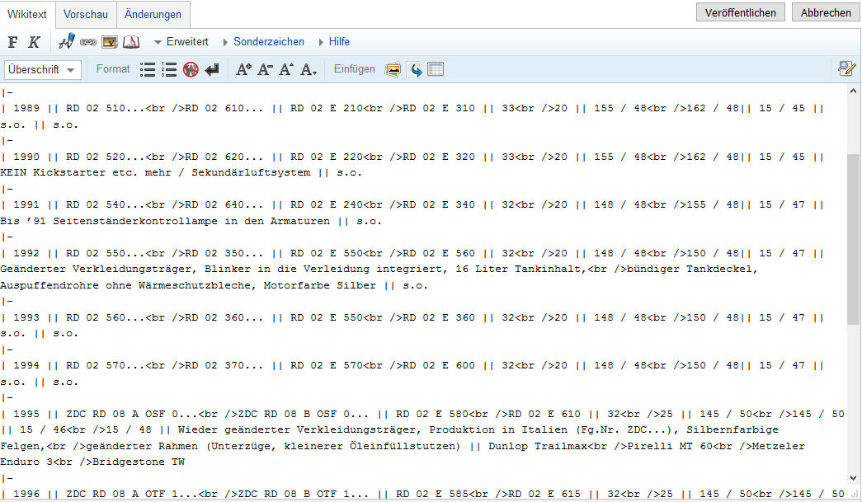Click the text 'ZDC RD 08 A OSF 0...'
Image resolution: width=862 pixels, height=502 pixels.
click(132, 414)
